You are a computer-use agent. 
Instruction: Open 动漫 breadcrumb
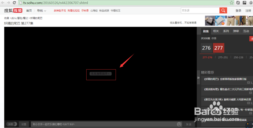click(7, 18)
